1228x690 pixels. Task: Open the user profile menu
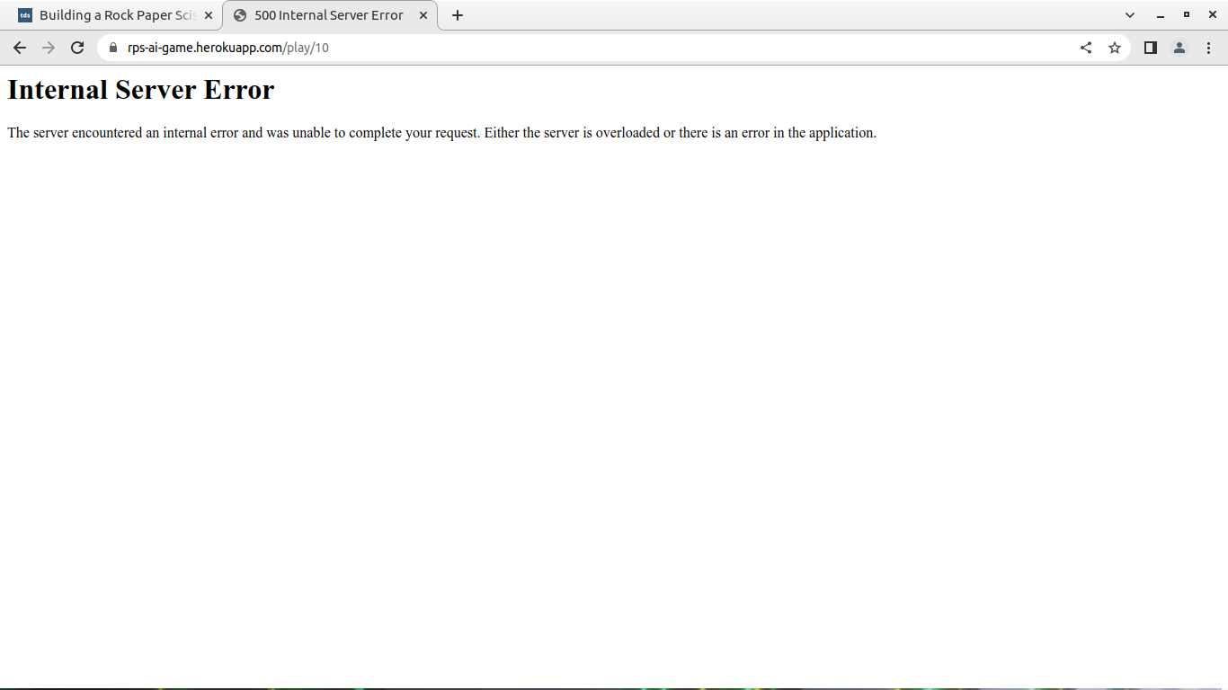1179,48
